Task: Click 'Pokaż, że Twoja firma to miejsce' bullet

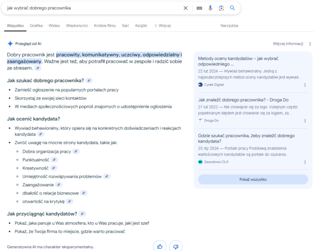Action: pos(70,232)
